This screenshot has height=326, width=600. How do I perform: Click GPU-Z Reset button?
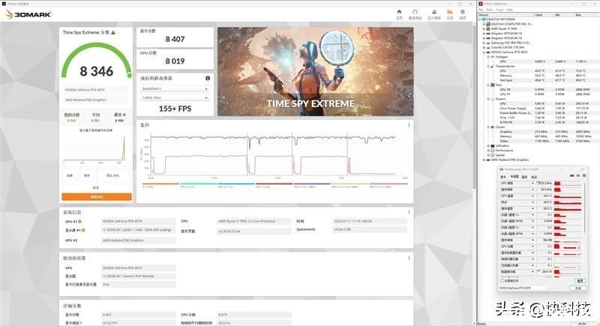pyautogui.click(x=580, y=281)
